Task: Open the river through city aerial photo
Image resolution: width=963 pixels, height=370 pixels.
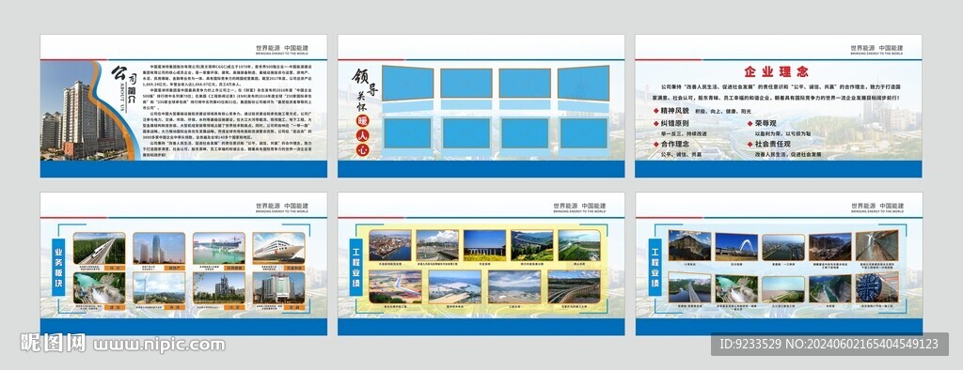Action: click(x=783, y=247)
